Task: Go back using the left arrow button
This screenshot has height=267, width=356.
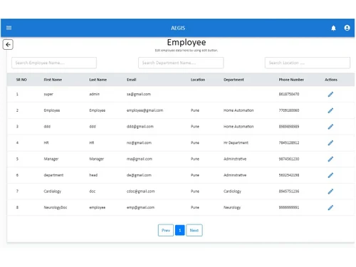Action: click(8, 44)
